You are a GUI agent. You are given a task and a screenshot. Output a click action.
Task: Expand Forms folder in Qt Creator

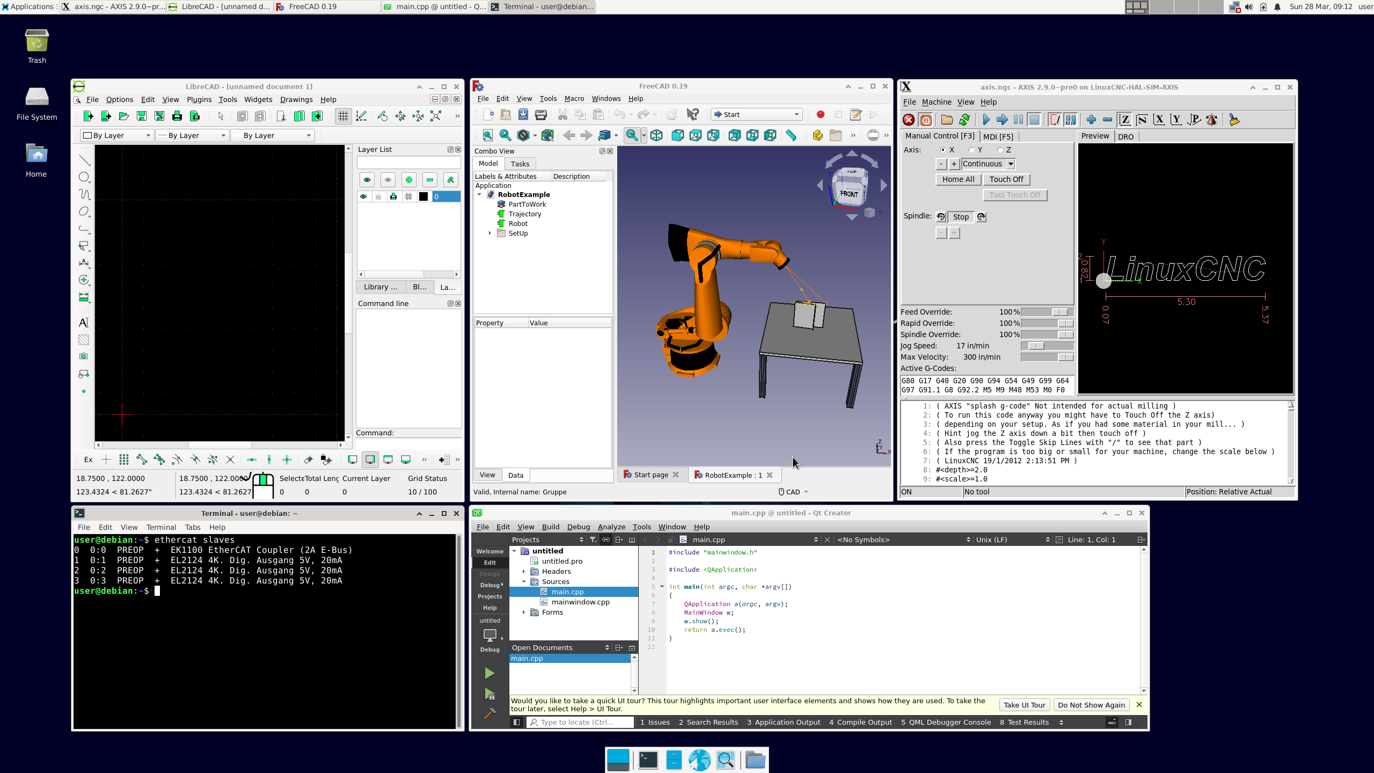pos(524,612)
